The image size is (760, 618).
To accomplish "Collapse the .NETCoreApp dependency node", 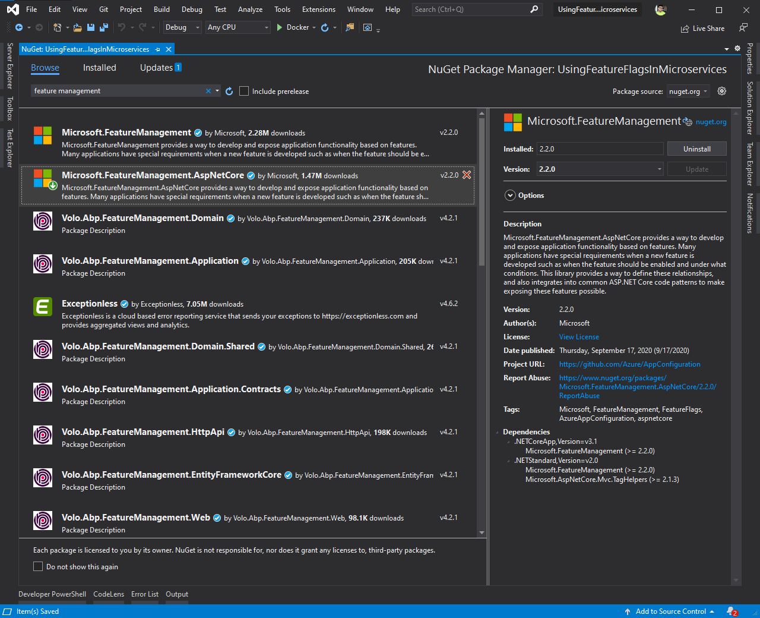I will (509, 442).
